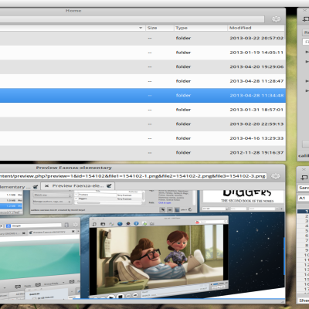309x309 pixels.
Task: Select spreadsheet row header 1
Action: click(304, 212)
